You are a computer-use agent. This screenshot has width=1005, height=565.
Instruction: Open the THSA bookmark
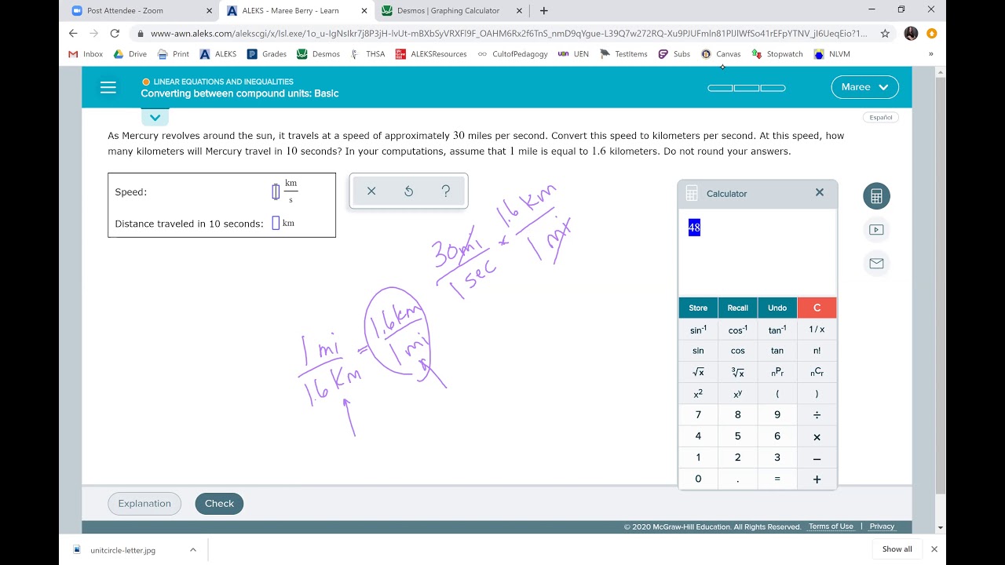point(367,54)
